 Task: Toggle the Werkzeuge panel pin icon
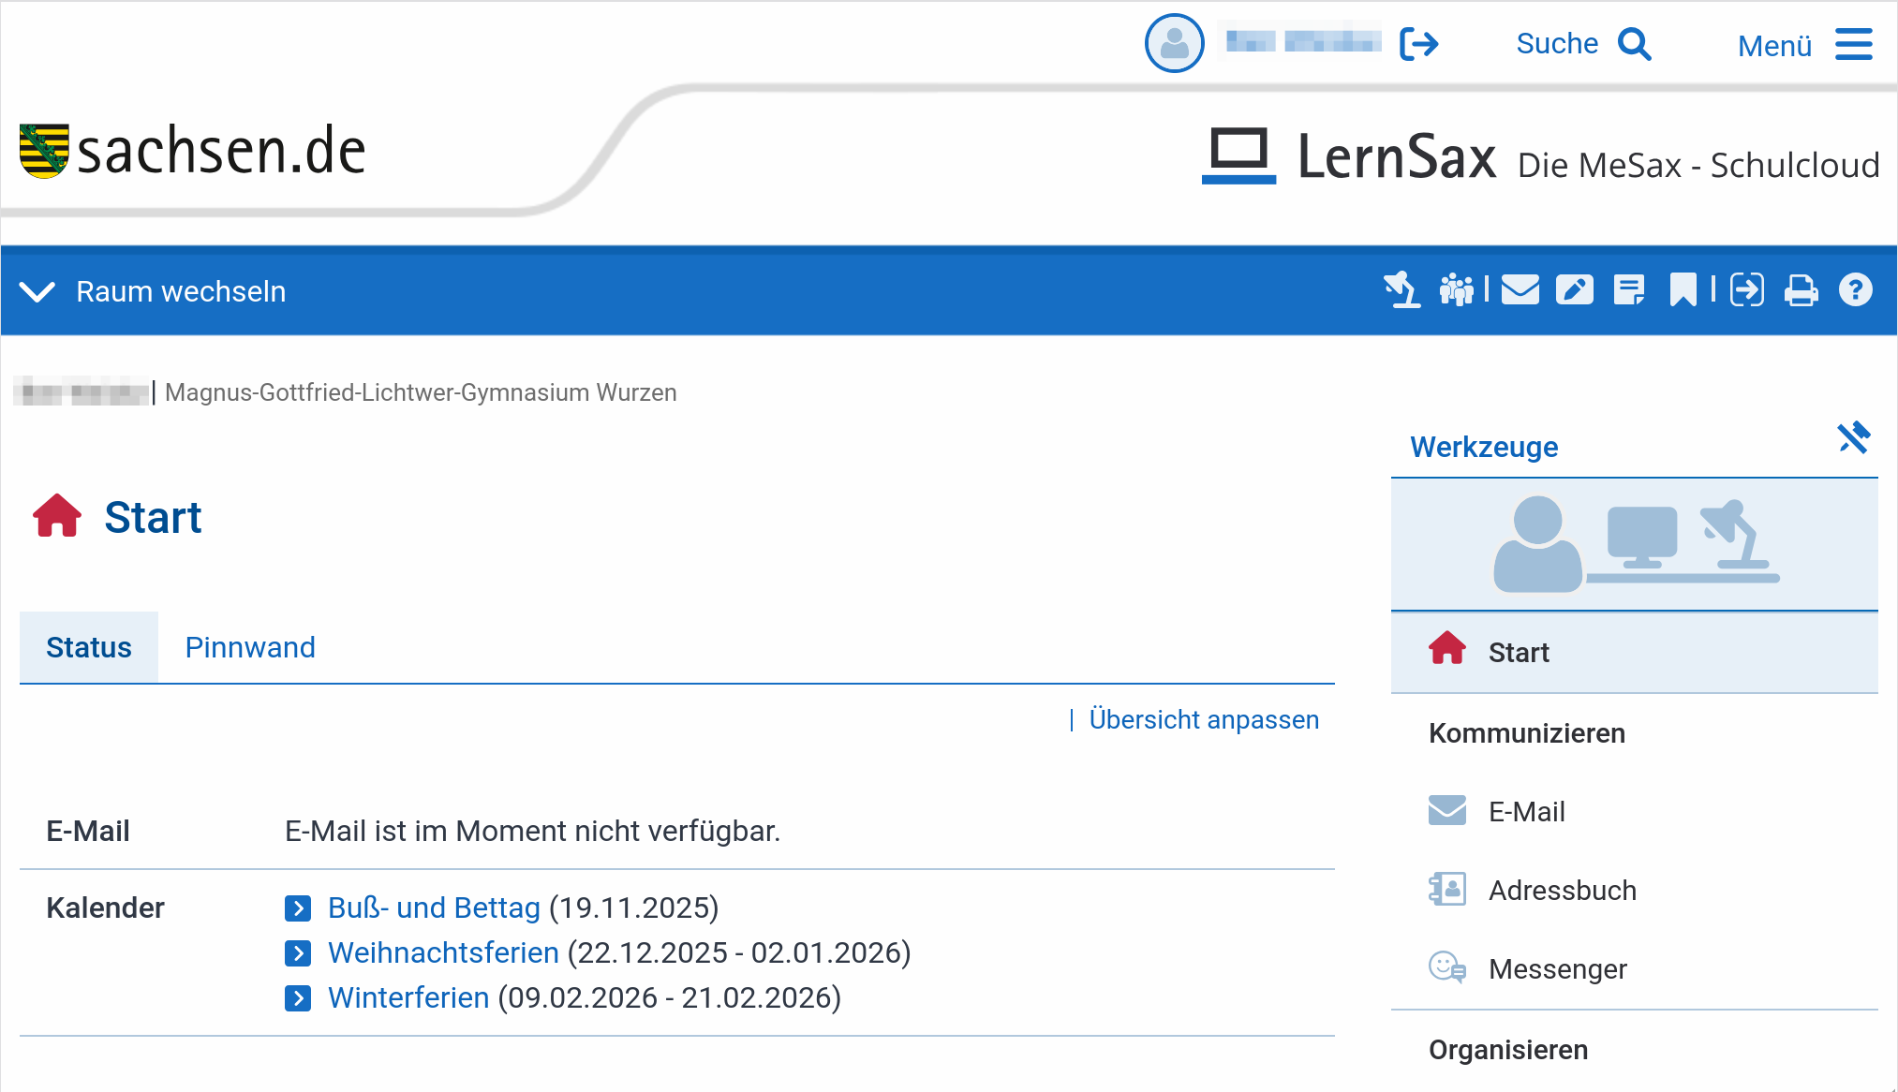(1853, 438)
